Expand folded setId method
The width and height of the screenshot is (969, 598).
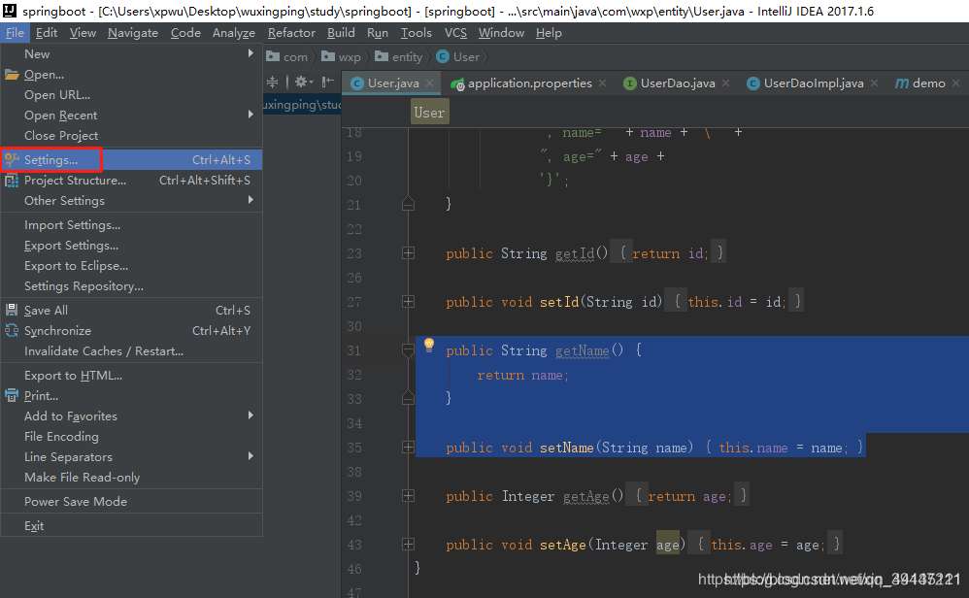click(x=408, y=302)
